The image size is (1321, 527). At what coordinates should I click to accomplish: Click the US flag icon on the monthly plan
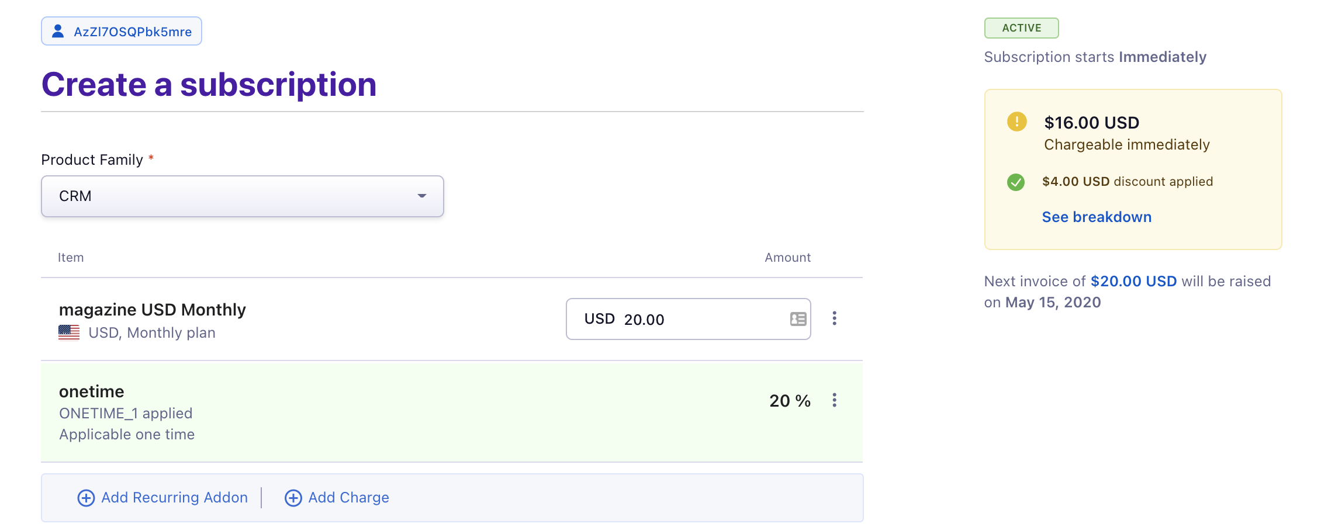(68, 332)
